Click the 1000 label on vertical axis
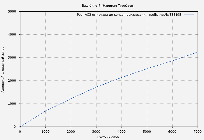The width and height of the screenshot is (204, 140). coord(14,104)
